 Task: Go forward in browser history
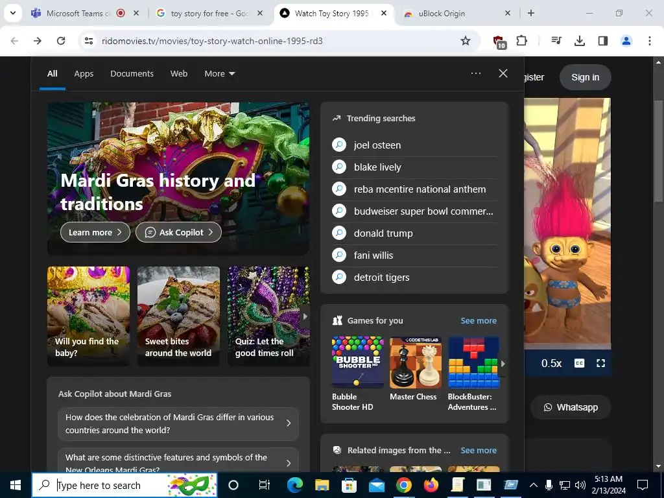[38, 41]
